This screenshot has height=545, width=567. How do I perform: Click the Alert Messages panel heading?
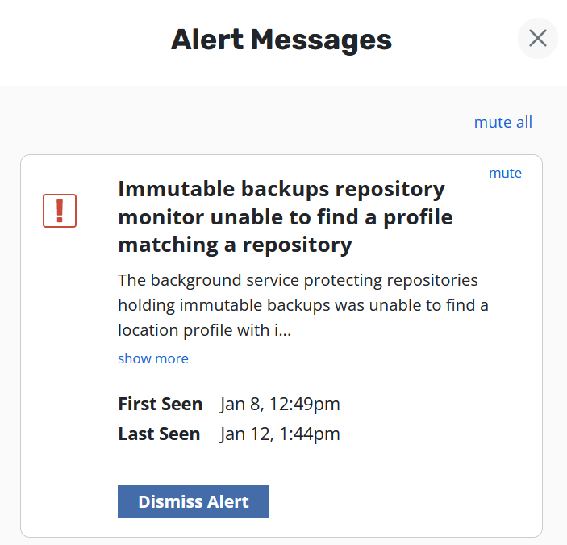coord(281,40)
